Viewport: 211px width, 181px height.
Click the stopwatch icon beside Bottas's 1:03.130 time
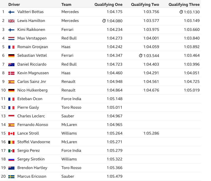click(181, 12)
